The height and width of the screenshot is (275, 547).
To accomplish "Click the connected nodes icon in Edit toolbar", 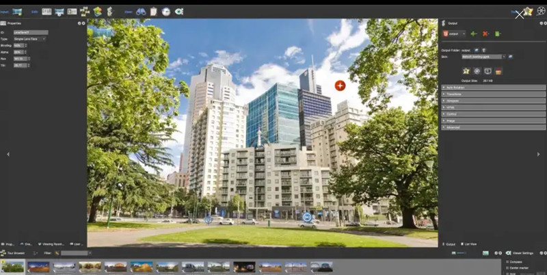I will click(85, 12).
